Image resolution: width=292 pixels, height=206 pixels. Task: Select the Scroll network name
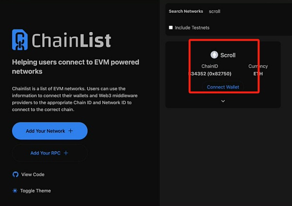(x=228, y=55)
